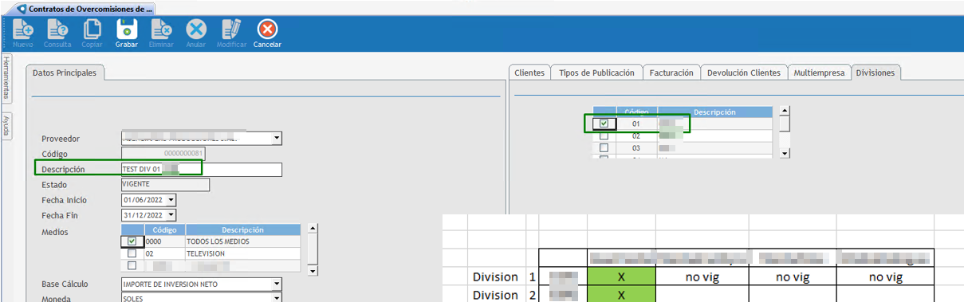Open the Proveedor dropdown
This screenshot has width=964, height=302.
[277, 139]
